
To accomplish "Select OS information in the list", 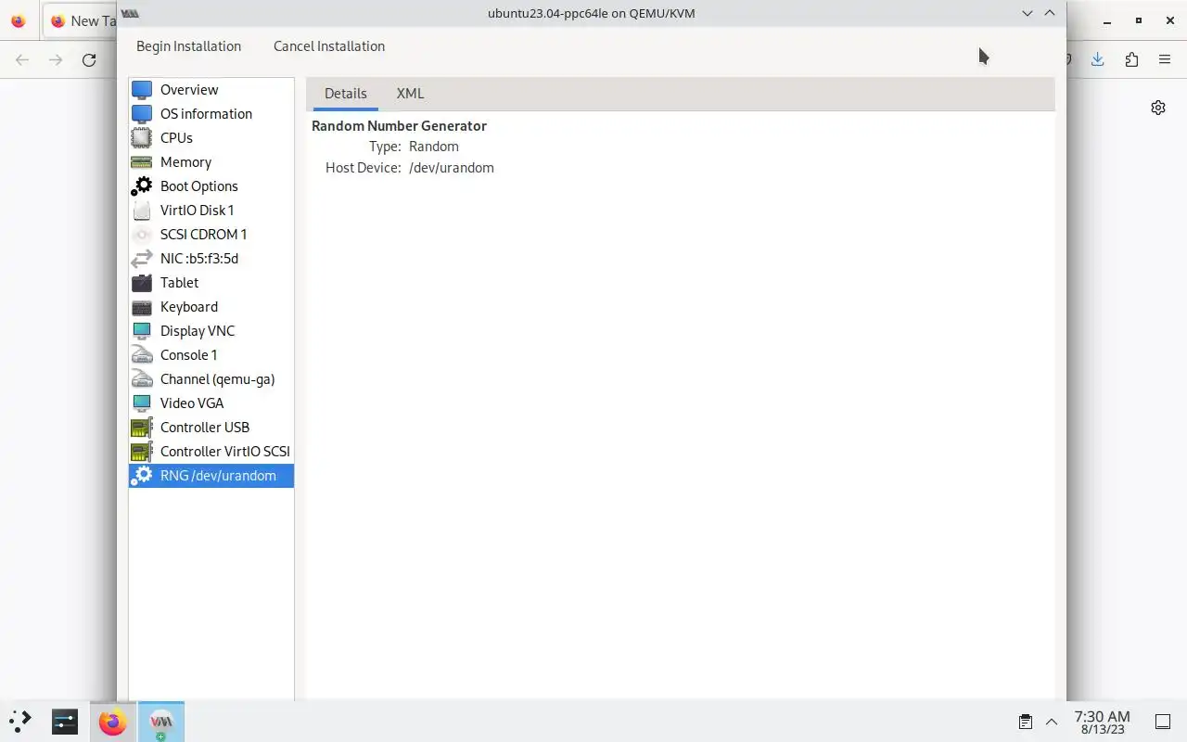I will tap(211, 114).
